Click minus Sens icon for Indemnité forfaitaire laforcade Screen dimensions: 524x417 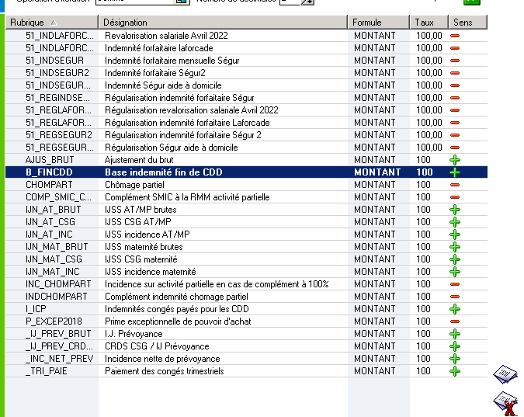tap(455, 48)
